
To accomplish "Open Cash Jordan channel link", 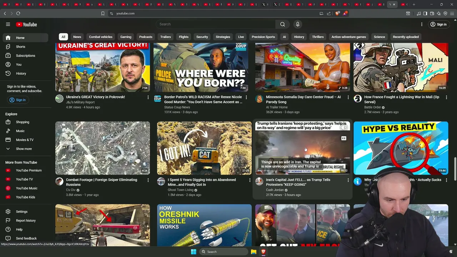I will [x=275, y=190].
